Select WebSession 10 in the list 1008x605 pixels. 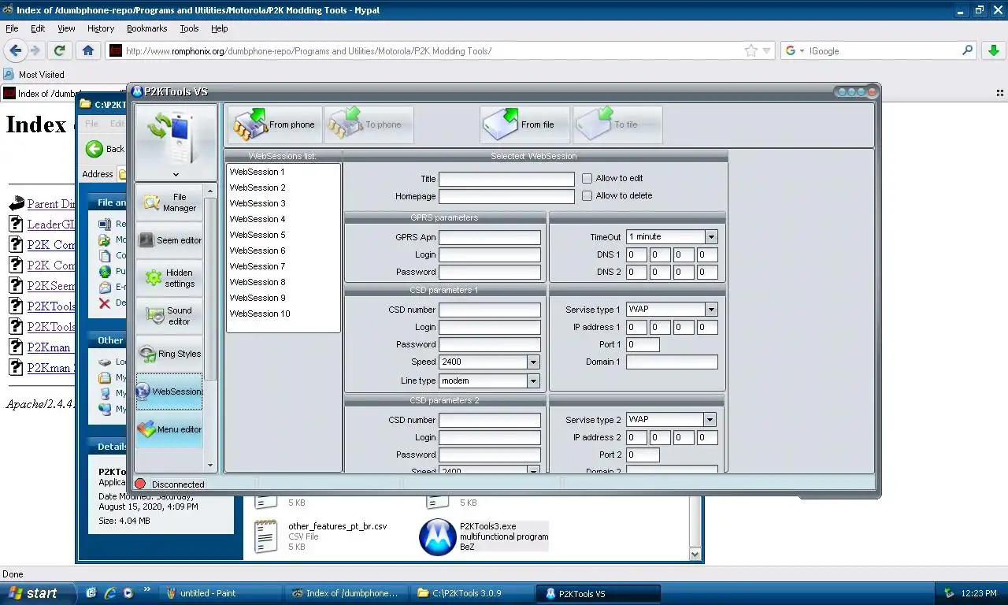(x=283, y=314)
